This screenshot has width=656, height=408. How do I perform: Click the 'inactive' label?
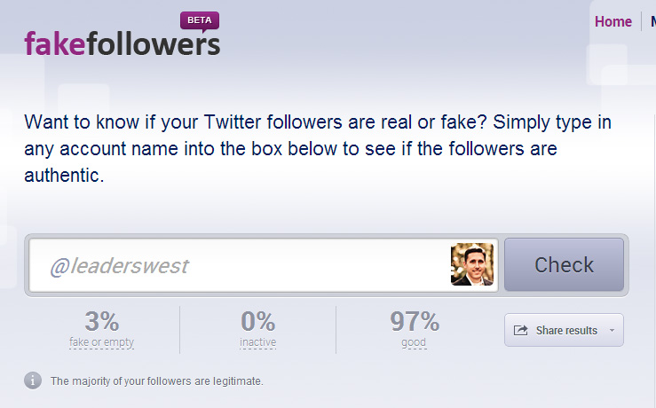pyautogui.click(x=257, y=342)
